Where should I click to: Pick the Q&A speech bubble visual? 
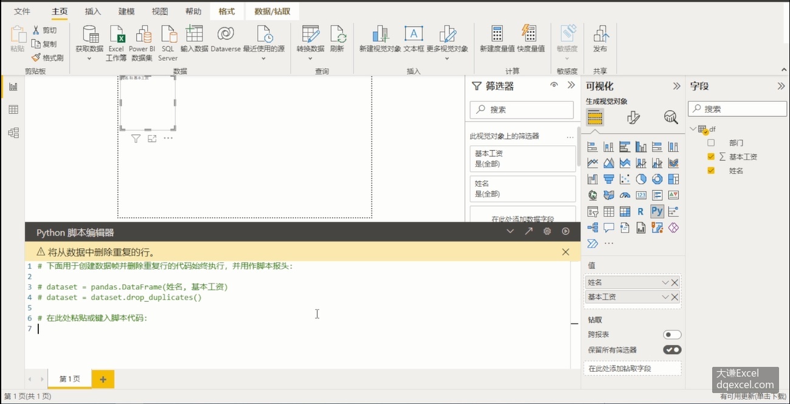tap(609, 228)
